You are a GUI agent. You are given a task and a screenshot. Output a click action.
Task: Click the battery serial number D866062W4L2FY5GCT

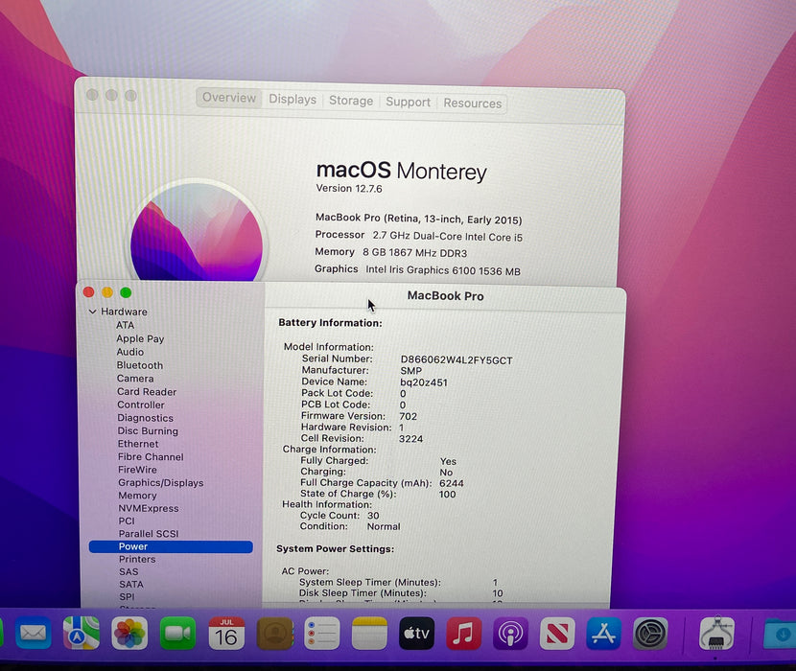click(x=457, y=360)
